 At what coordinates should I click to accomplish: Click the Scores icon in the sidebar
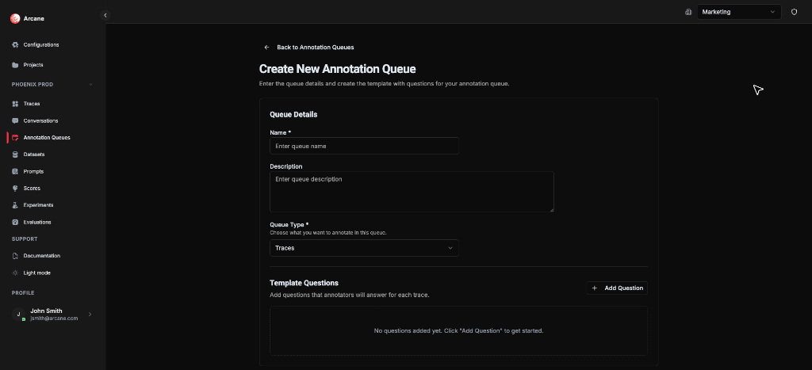(x=15, y=189)
